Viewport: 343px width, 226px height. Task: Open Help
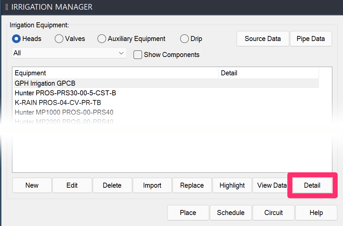(316, 213)
